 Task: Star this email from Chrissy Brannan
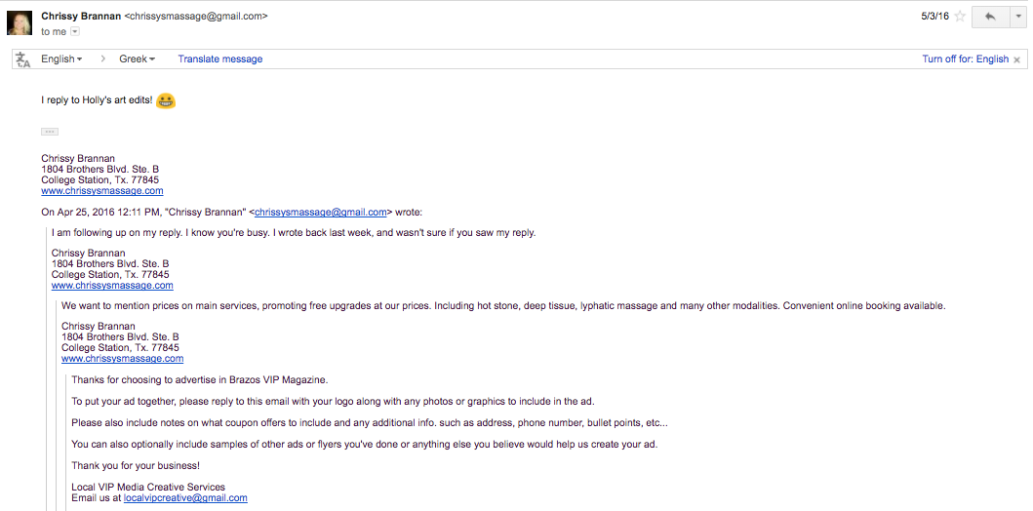960,17
